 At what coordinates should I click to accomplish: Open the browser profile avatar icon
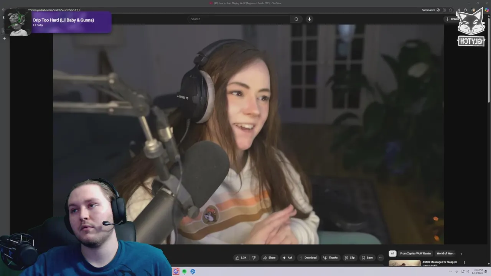tap(473, 10)
